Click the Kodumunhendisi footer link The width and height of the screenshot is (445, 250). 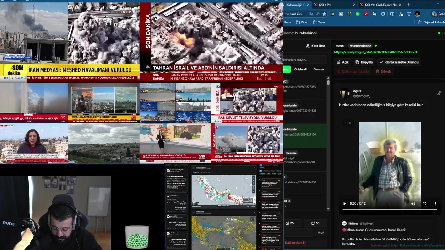tap(410, 245)
